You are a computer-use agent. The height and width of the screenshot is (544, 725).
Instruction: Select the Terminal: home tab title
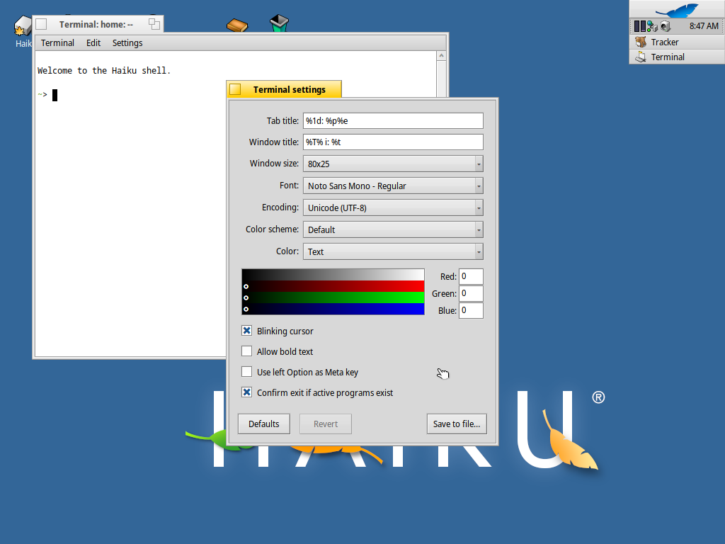[96, 25]
